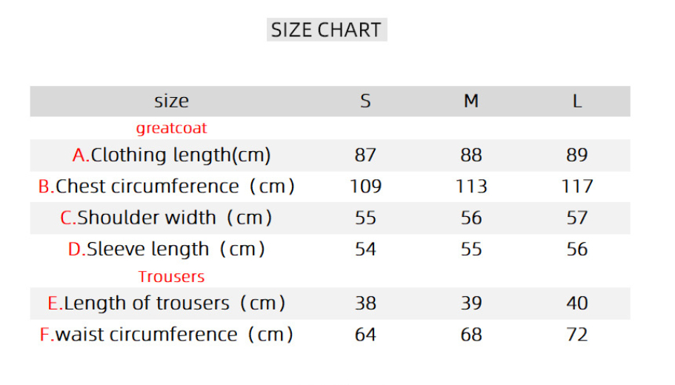The image size is (675, 385).
Task: Click the red 'Trousers' section label
Action: [x=171, y=277]
